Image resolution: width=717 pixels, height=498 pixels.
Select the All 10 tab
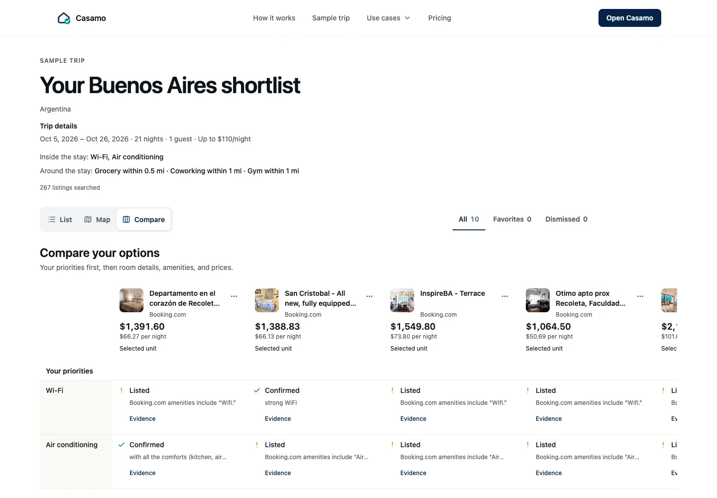[x=469, y=220]
